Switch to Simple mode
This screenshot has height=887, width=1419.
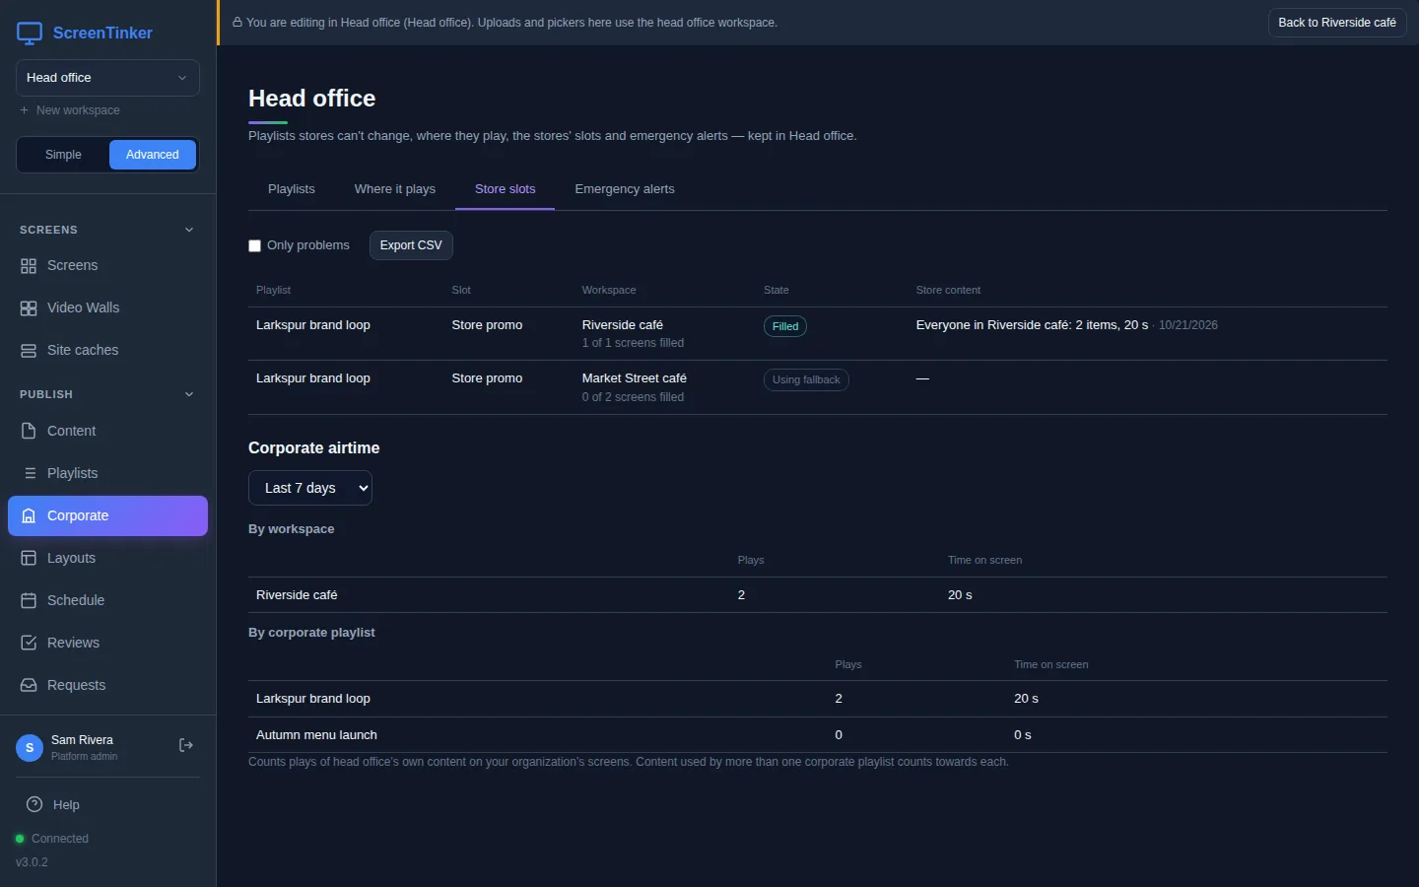63,155
